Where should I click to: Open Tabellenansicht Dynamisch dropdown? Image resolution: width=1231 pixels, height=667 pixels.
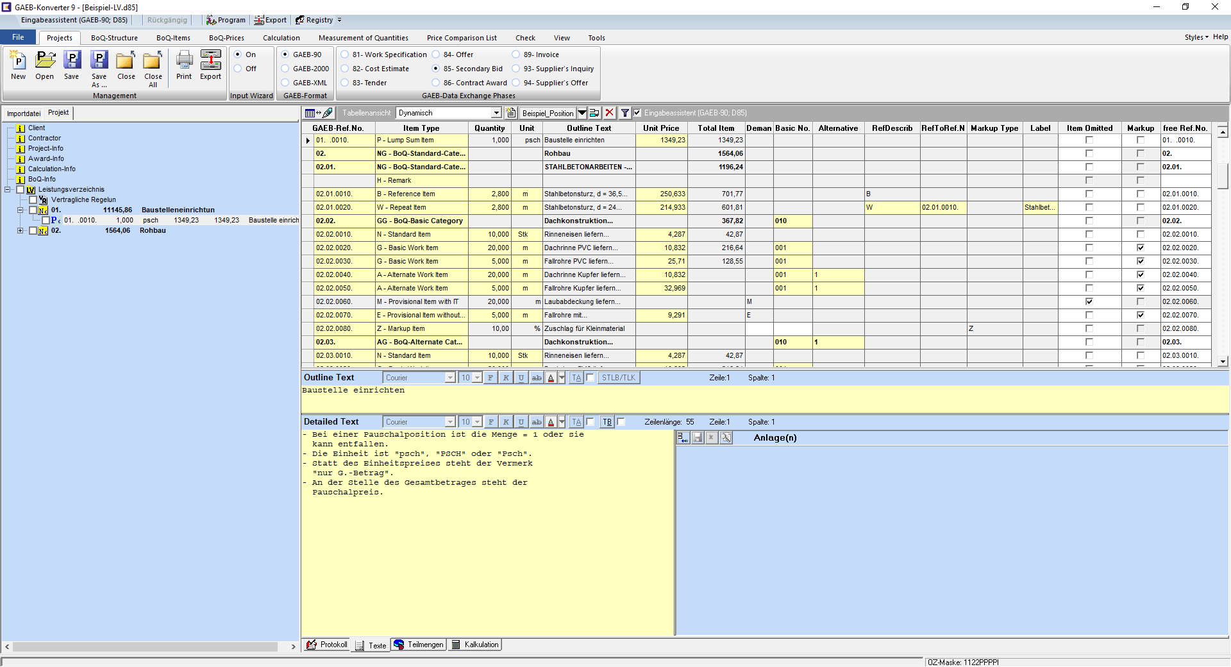(x=496, y=113)
